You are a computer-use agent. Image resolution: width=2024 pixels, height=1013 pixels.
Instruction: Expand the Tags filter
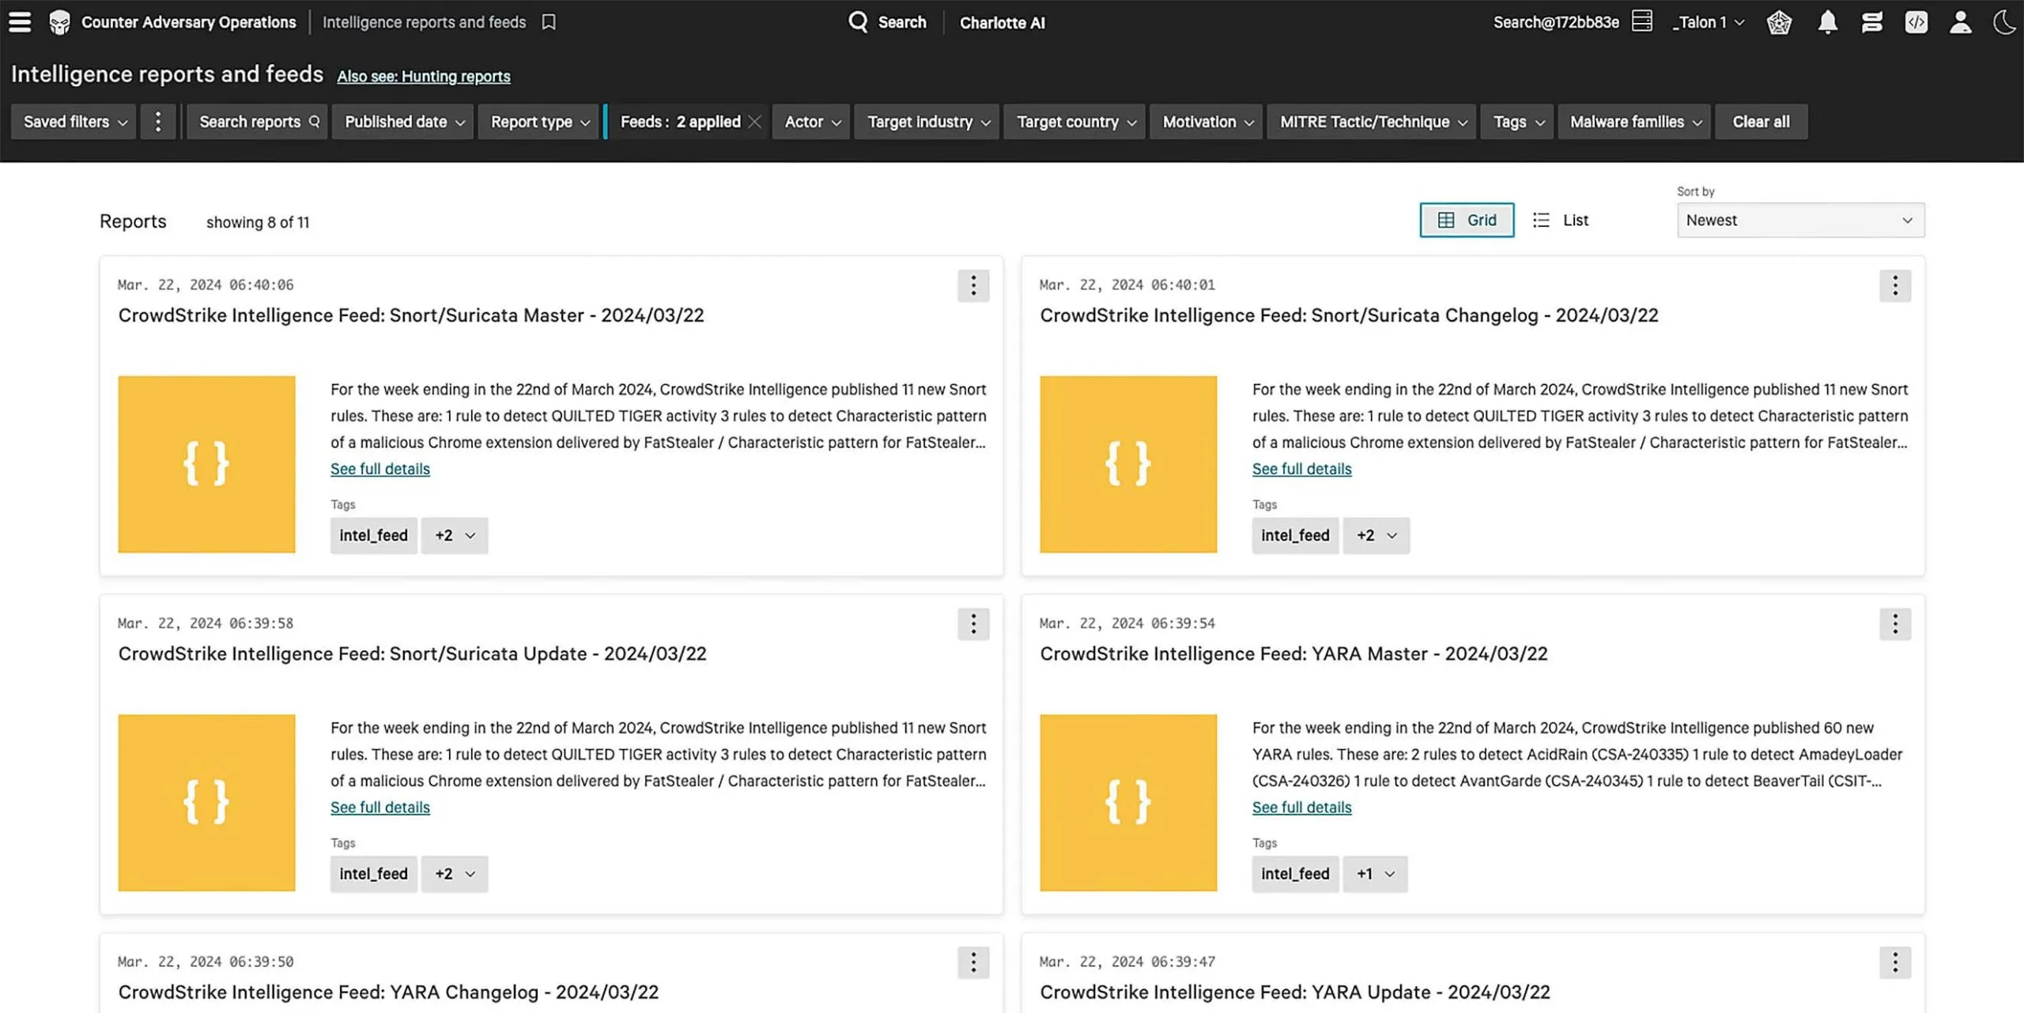tap(1517, 122)
